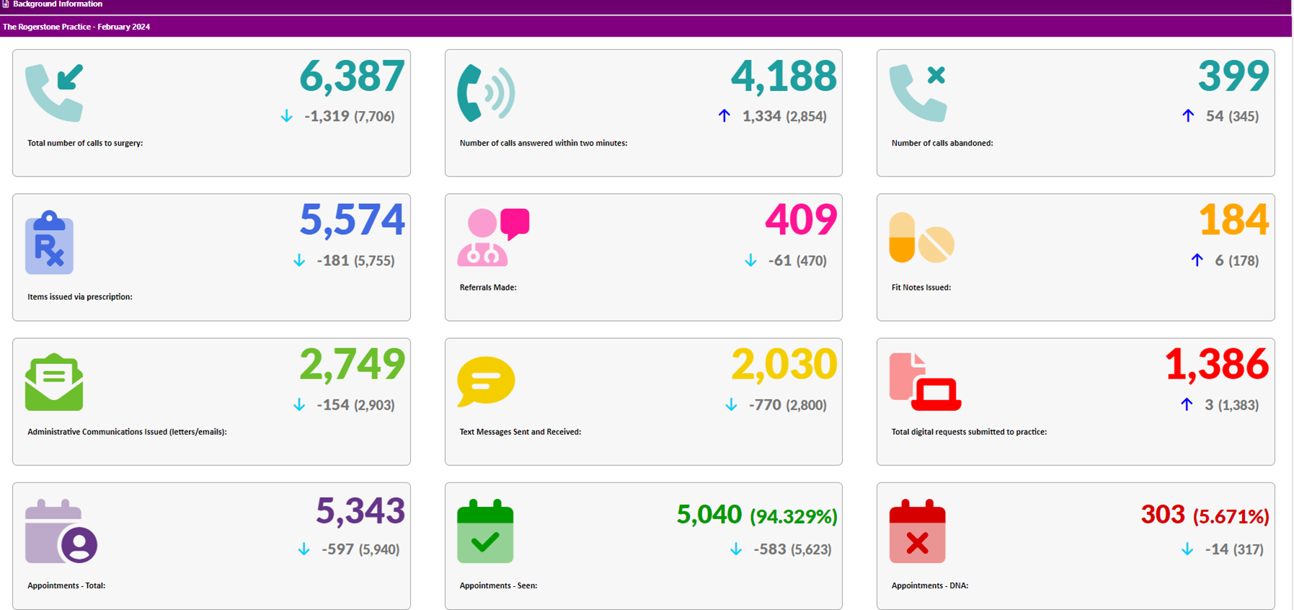Click the doctor referral speech icon
Screen dimensions: 1294x610
493,237
